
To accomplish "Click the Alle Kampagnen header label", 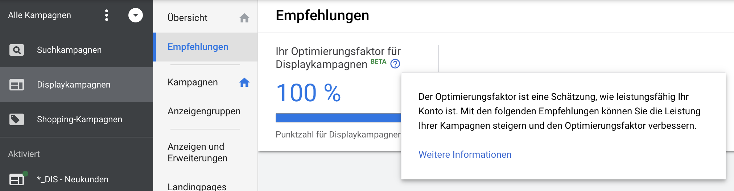I will click(x=40, y=15).
